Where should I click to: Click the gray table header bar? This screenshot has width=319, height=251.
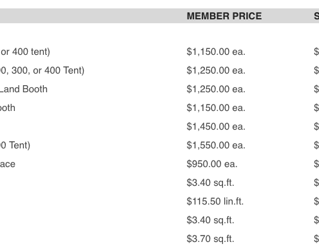[159, 16]
